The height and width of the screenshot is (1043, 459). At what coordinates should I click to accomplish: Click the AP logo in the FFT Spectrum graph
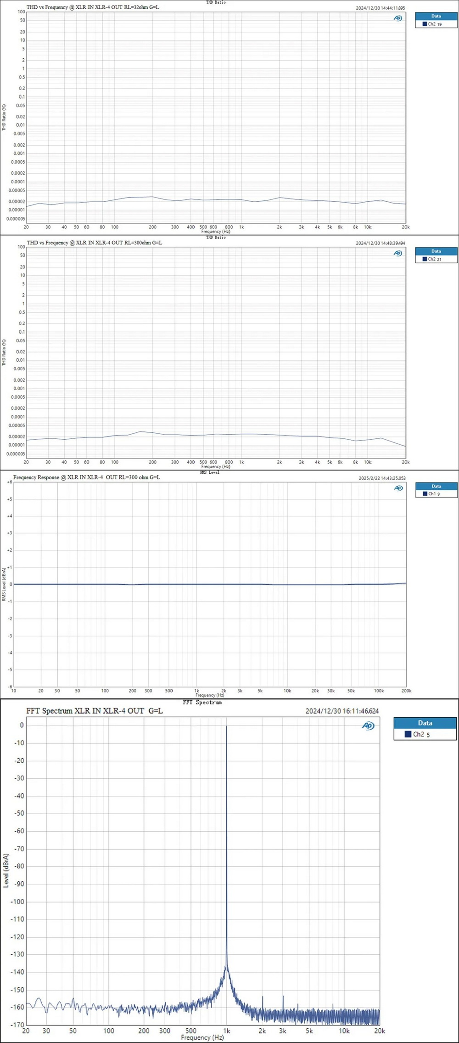tap(368, 726)
